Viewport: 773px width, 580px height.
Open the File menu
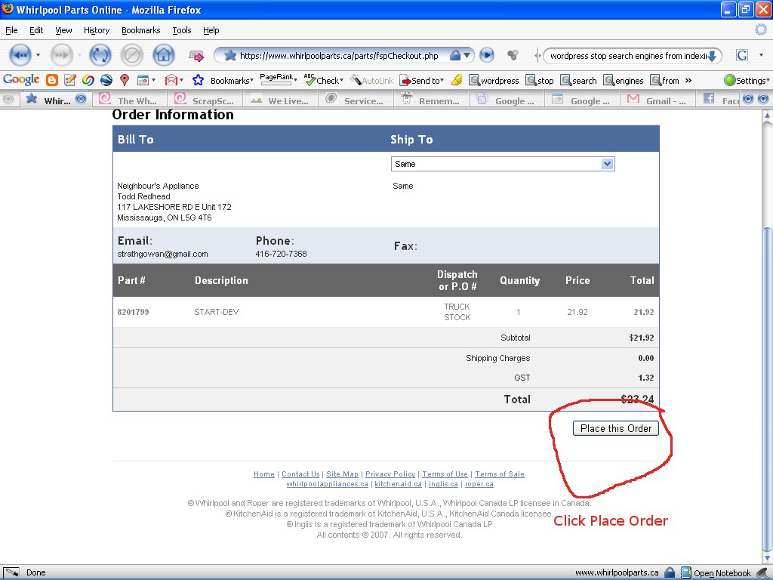tap(11, 30)
